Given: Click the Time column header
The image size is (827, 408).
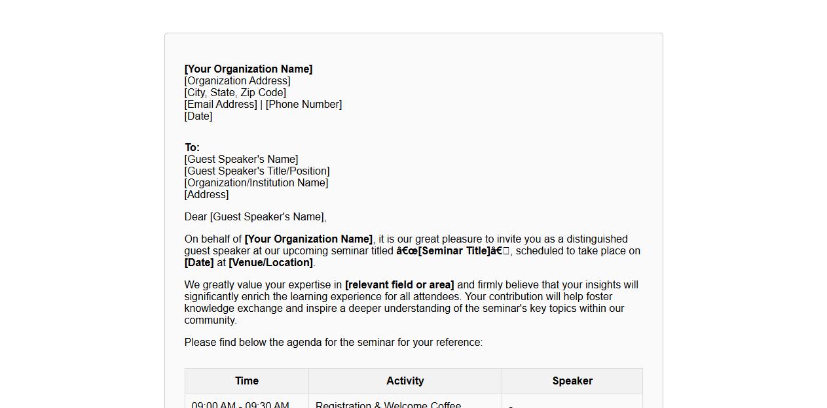Looking at the screenshot, I should [247, 381].
